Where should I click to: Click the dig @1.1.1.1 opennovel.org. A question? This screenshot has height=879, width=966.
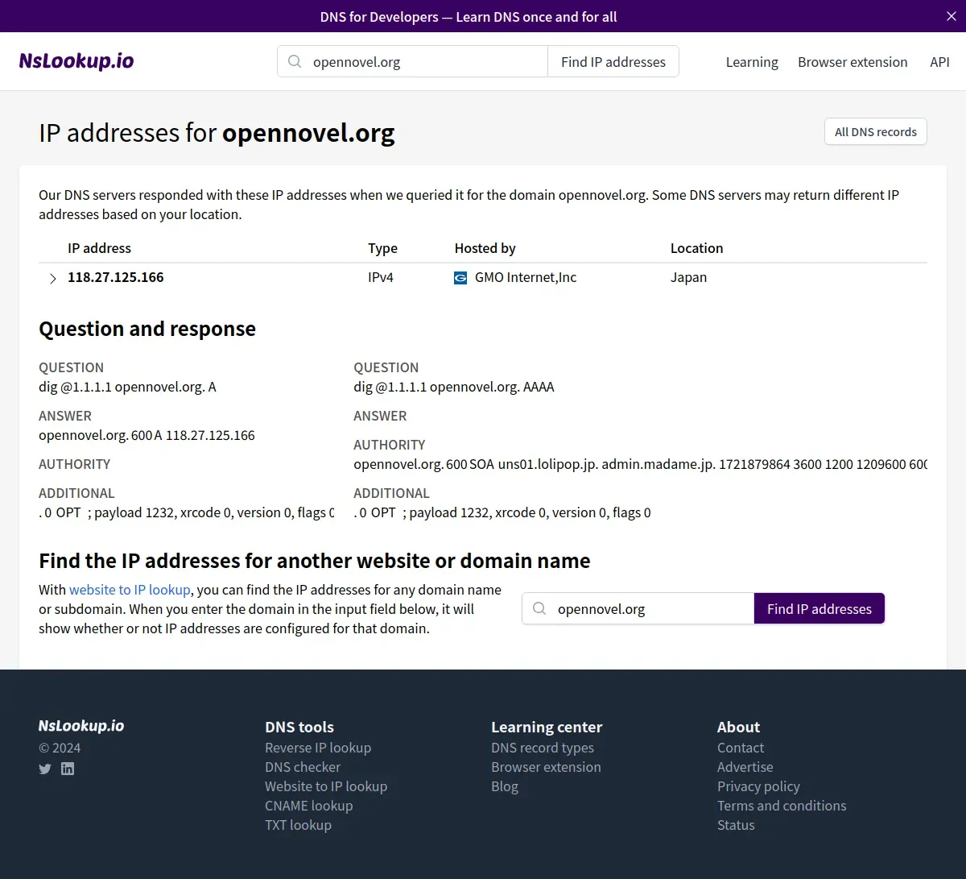127,387
